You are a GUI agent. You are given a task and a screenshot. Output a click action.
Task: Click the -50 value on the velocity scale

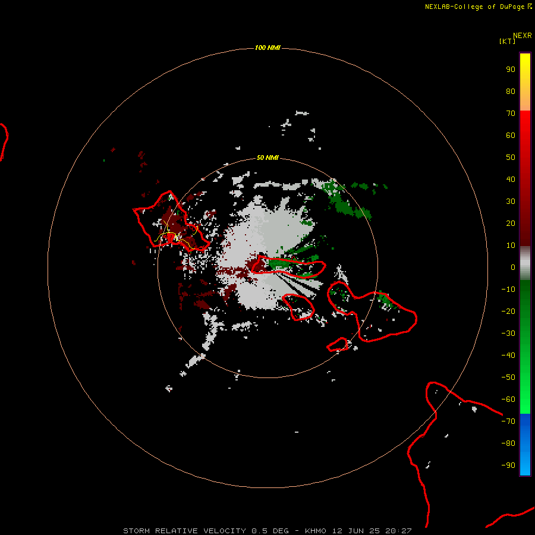pyautogui.click(x=508, y=377)
